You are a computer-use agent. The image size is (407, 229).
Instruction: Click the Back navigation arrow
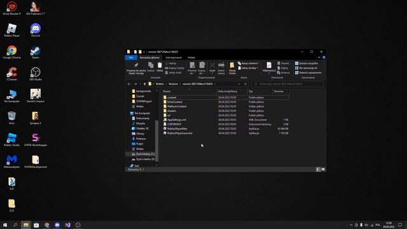(129, 84)
